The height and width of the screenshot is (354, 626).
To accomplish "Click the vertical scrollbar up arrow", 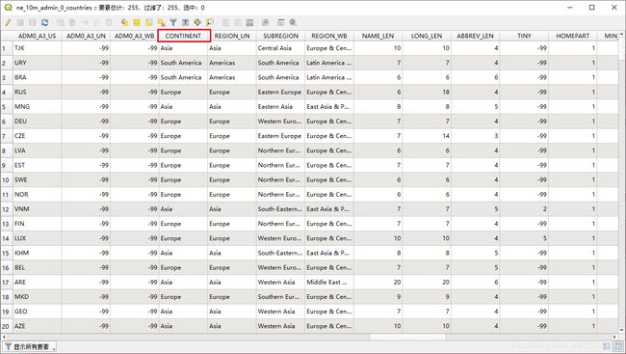I will 621,34.
